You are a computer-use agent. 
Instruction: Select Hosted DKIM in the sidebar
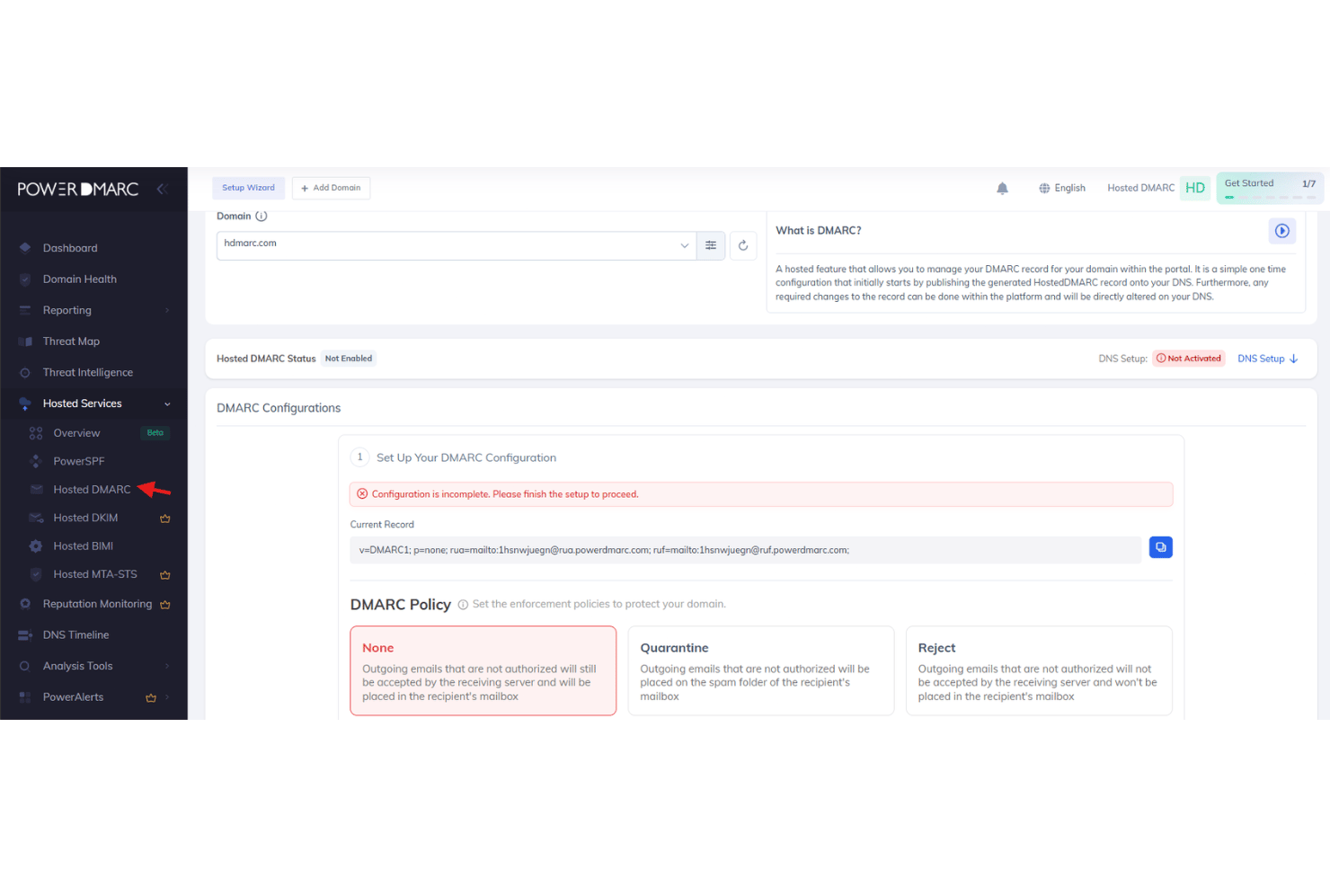(85, 518)
